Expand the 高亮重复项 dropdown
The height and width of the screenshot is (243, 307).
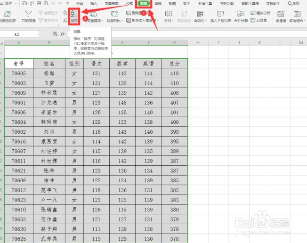[x=102, y=20]
